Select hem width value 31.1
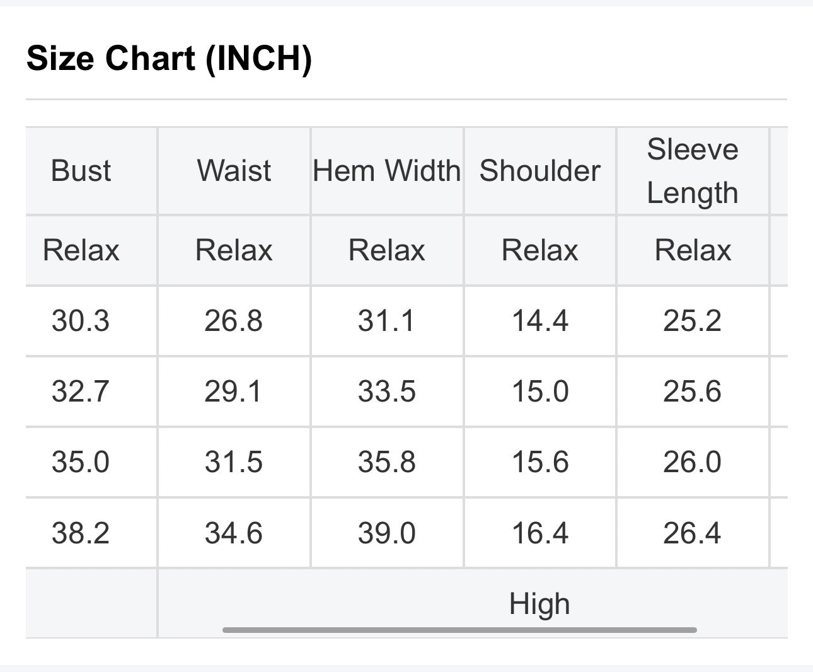 (x=387, y=321)
